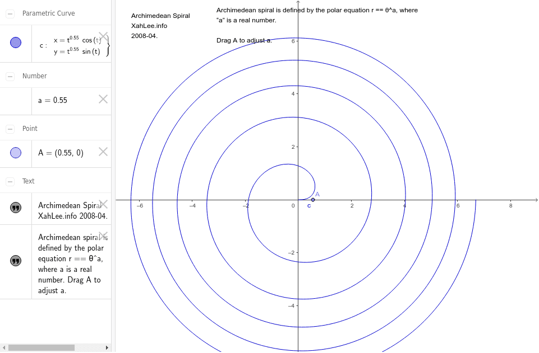This screenshot has height=353, width=539.
Task: Hide point A using its blue visibility circle
Action: click(x=16, y=152)
